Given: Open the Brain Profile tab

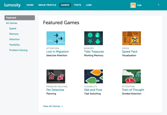Looking at the screenshot, I should [x=47, y=5].
